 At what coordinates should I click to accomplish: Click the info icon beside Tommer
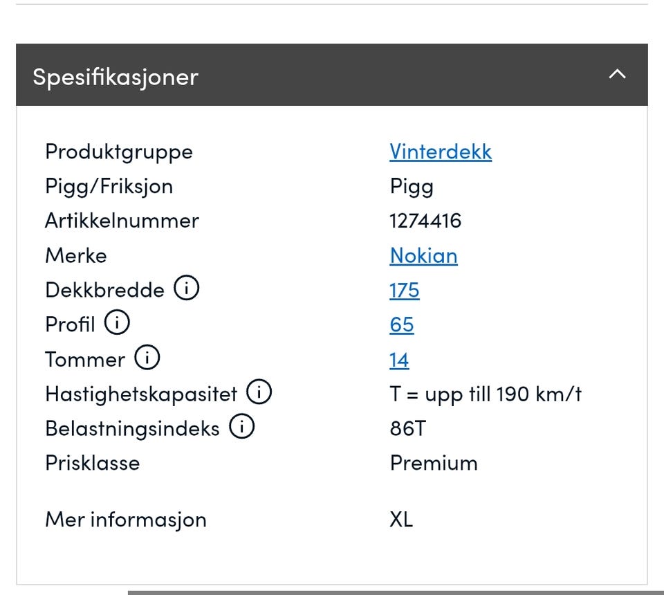point(147,358)
